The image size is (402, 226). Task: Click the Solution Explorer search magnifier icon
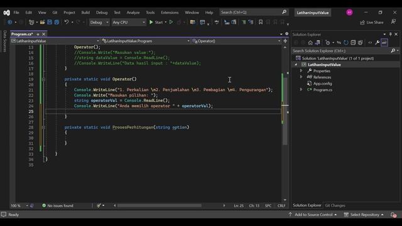[x=393, y=51]
